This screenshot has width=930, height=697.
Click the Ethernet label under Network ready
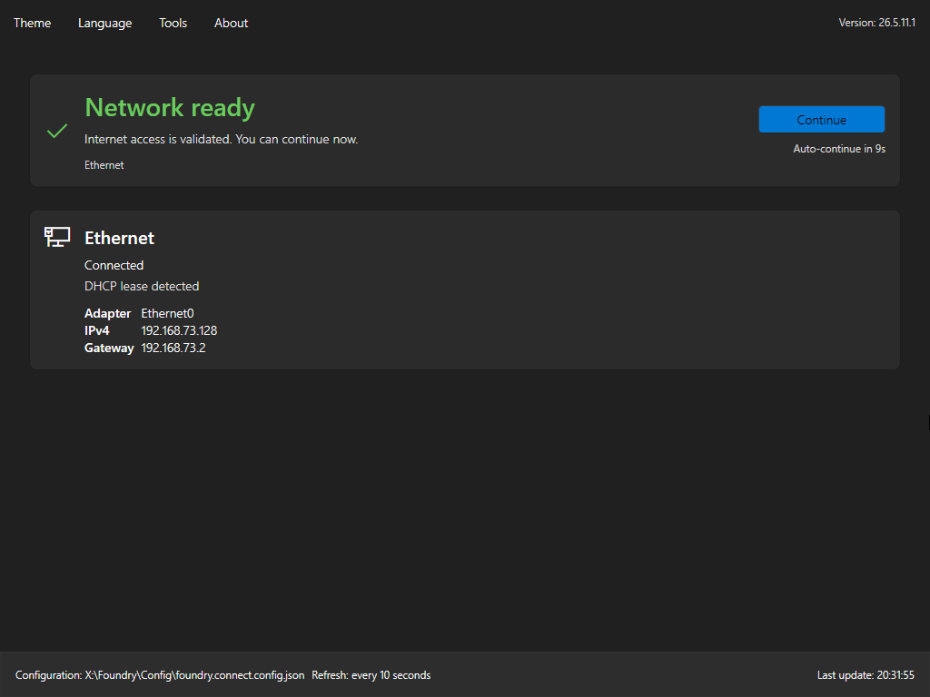104,165
